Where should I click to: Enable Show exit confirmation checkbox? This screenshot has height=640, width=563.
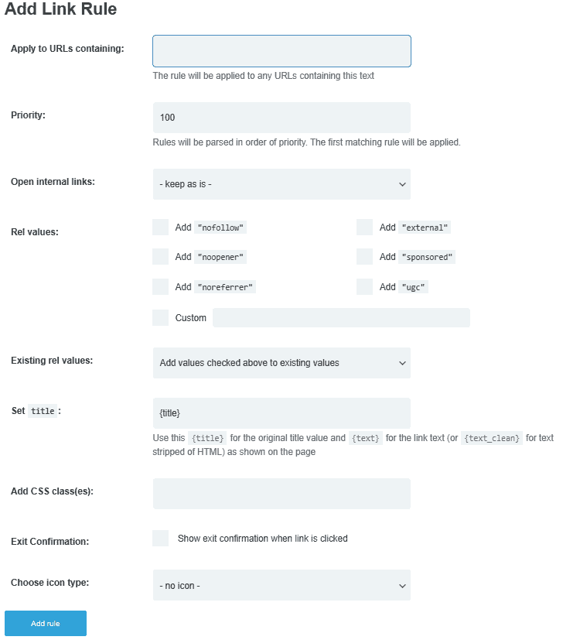[160, 539]
